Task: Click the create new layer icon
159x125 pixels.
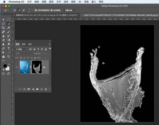Action: pos(42,89)
